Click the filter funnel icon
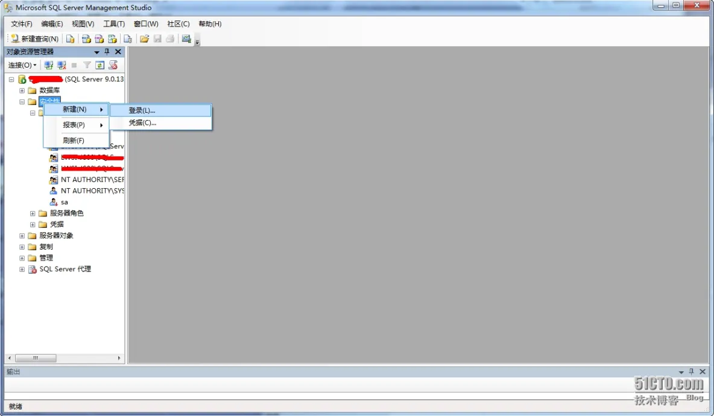714x416 pixels. point(87,65)
